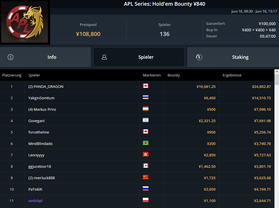This screenshot has height=208, width=279.
Task: Click the result ¥24,802.87
Action: click(261, 86)
